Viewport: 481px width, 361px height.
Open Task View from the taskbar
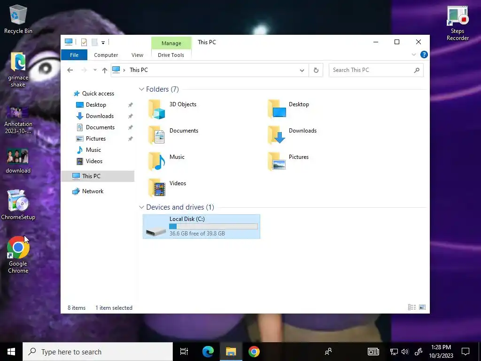click(184, 352)
